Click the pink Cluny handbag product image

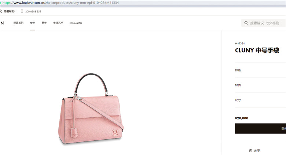[x=91, y=109]
